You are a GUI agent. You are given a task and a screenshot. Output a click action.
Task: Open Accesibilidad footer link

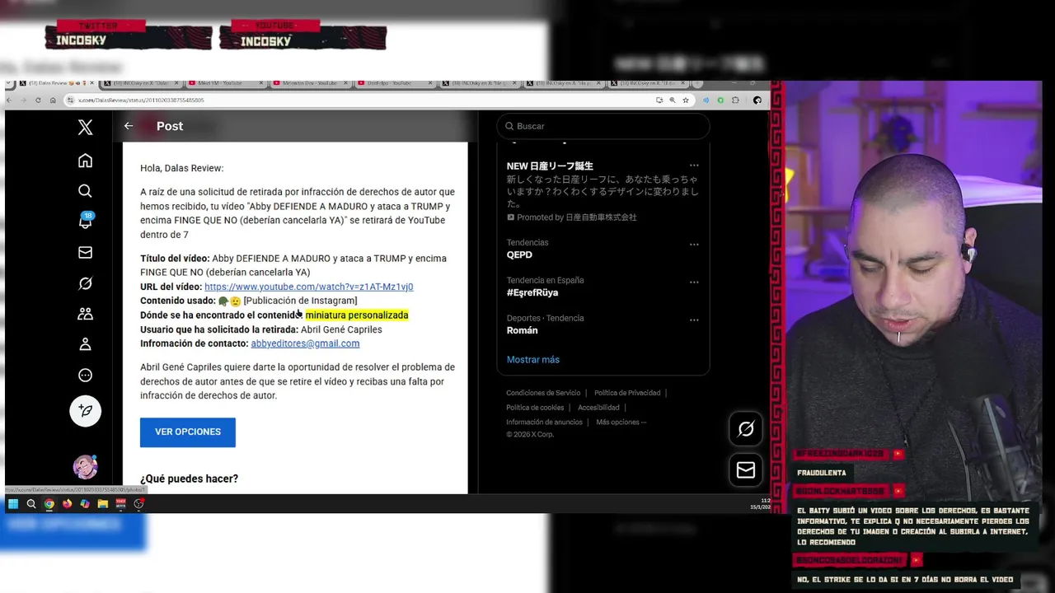pyautogui.click(x=598, y=408)
